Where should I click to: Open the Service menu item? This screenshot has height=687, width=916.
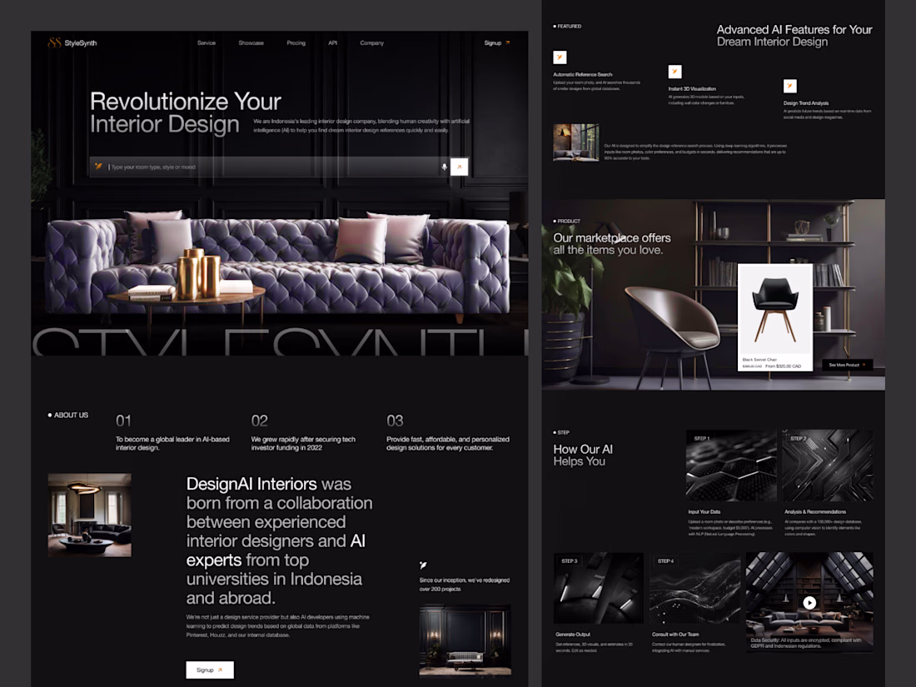[207, 42]
